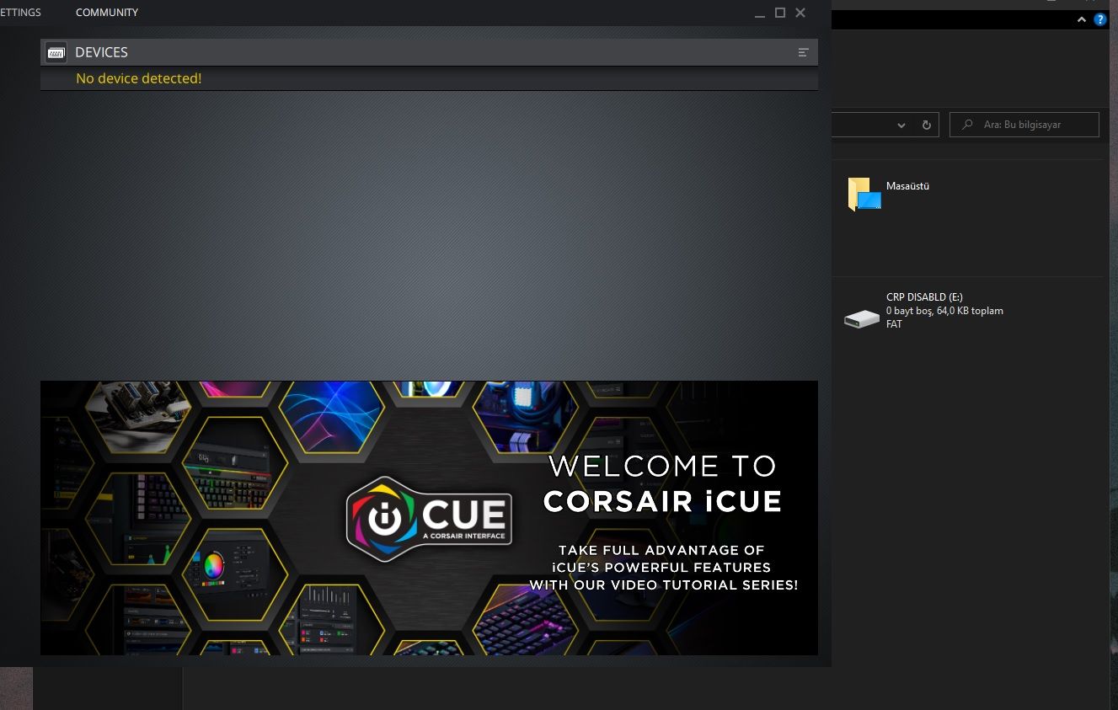Switch to the SETTINGS tab in iCUE
The height and width of the screenshot is (710, 1118).
click(x=20, y=13)
